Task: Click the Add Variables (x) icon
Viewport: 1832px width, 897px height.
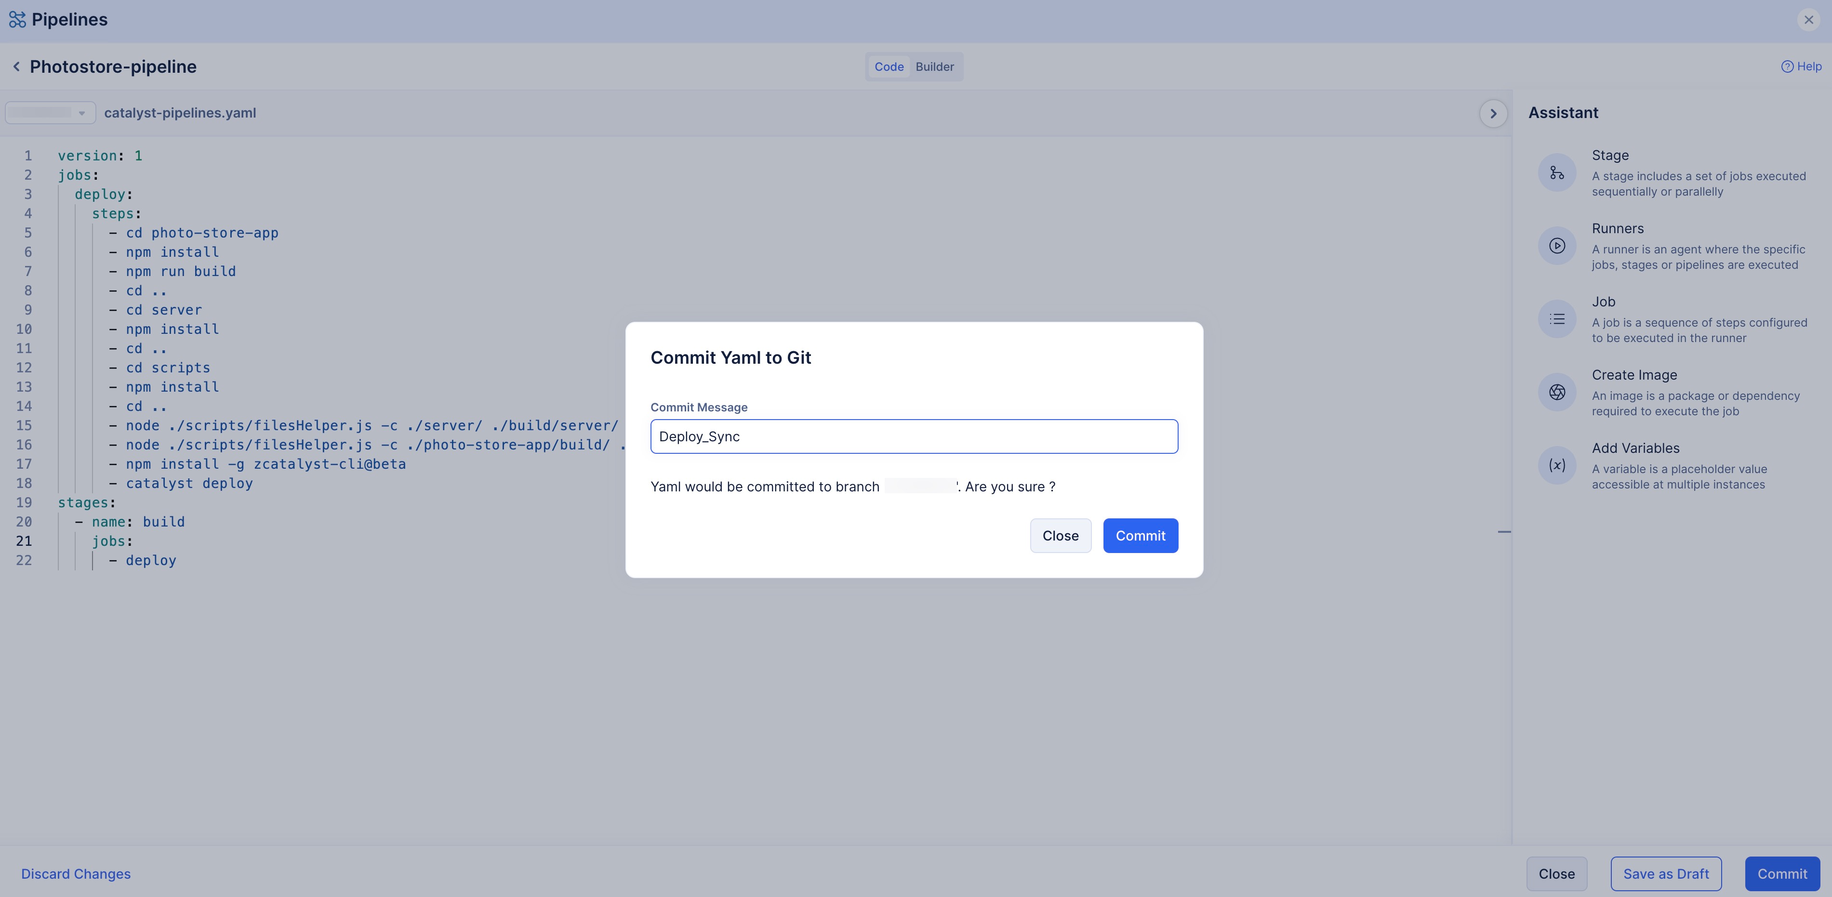Action: click(1557, 465)
